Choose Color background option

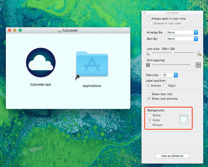[x=150, y=120]
